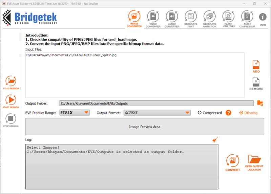Click the Add input file icon
Viewport: 271px width, 194px height.
click(256, 66)
